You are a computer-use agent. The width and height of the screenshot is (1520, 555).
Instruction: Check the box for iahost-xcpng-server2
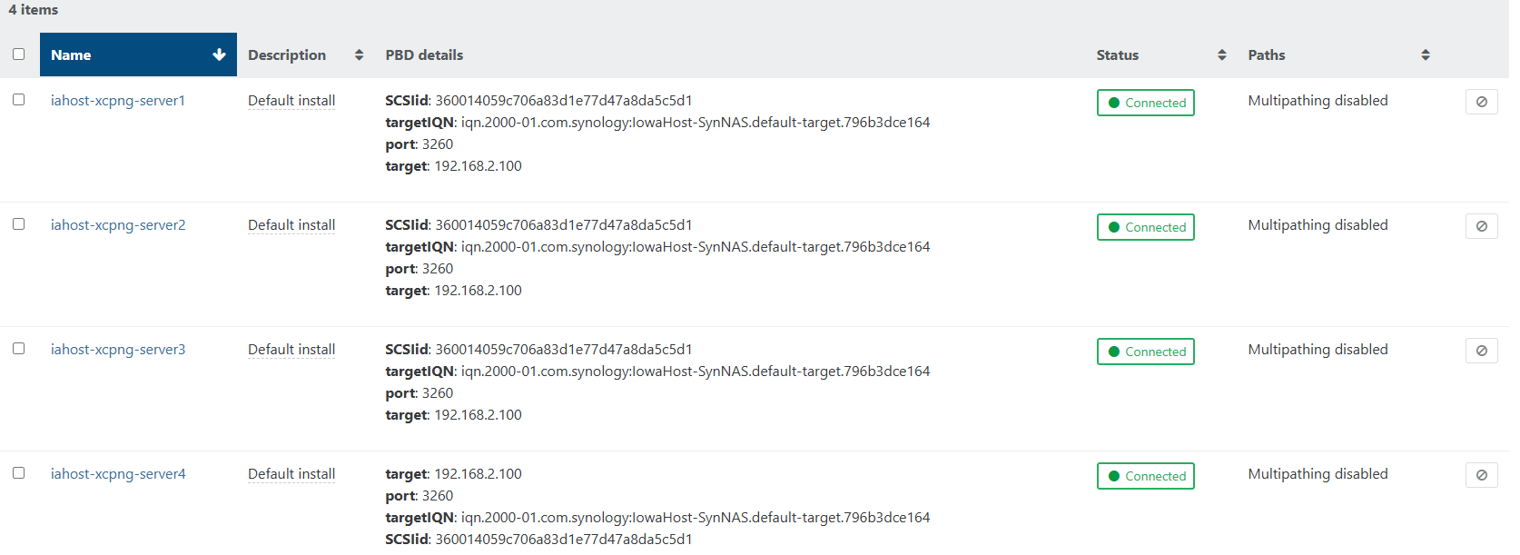[x=18, y=224]
